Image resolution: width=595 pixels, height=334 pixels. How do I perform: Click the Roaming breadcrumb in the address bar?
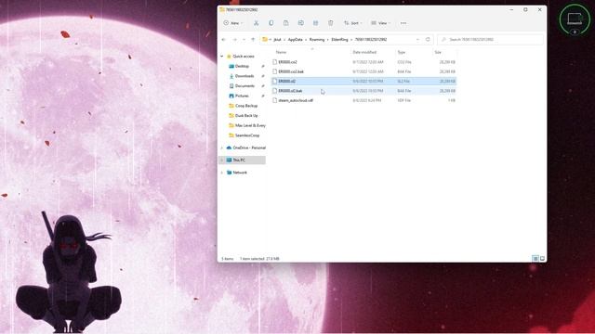317,39
